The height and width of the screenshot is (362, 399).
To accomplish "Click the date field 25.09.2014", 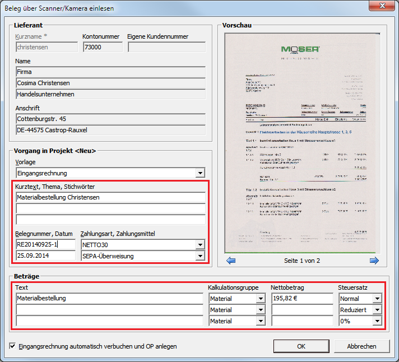I will click(45, 256).
